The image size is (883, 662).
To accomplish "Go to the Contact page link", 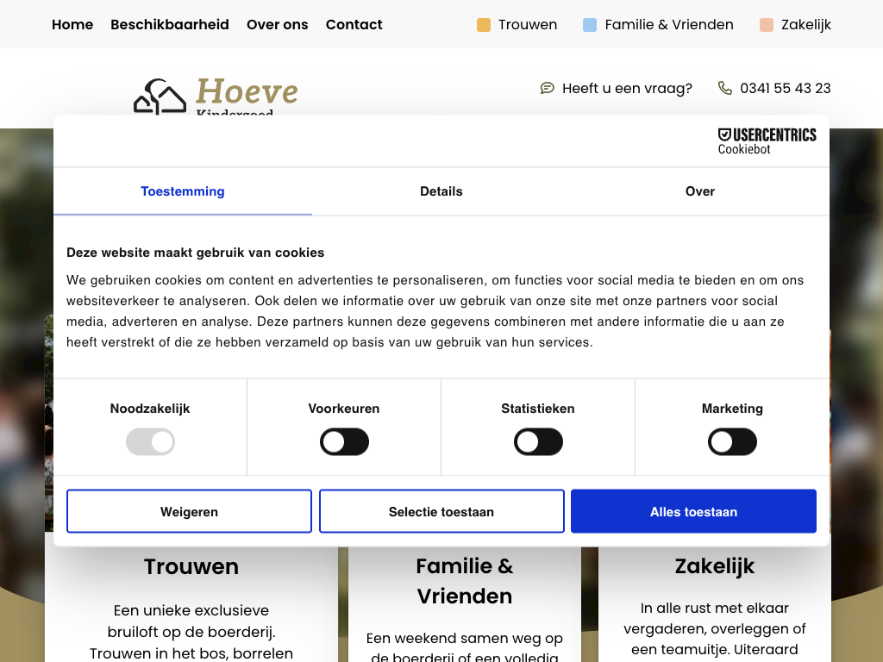I will [354, 24].
